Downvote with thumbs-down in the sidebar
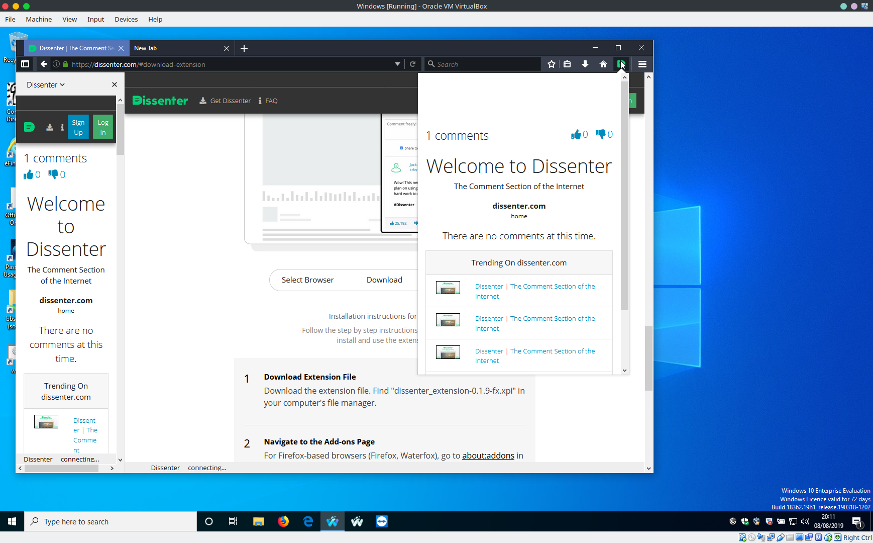Screen dimensions: 873x543 (x=53, y=174)
